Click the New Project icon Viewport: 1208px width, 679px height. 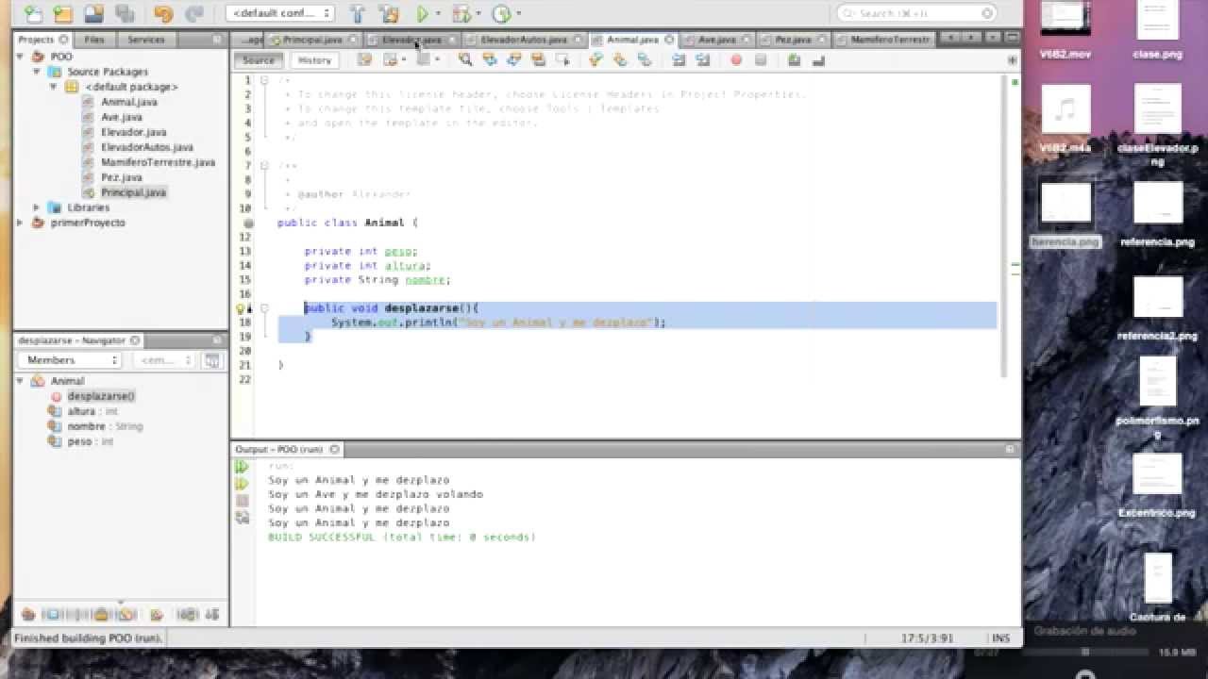pyautogui.click(x=63, y=13)
